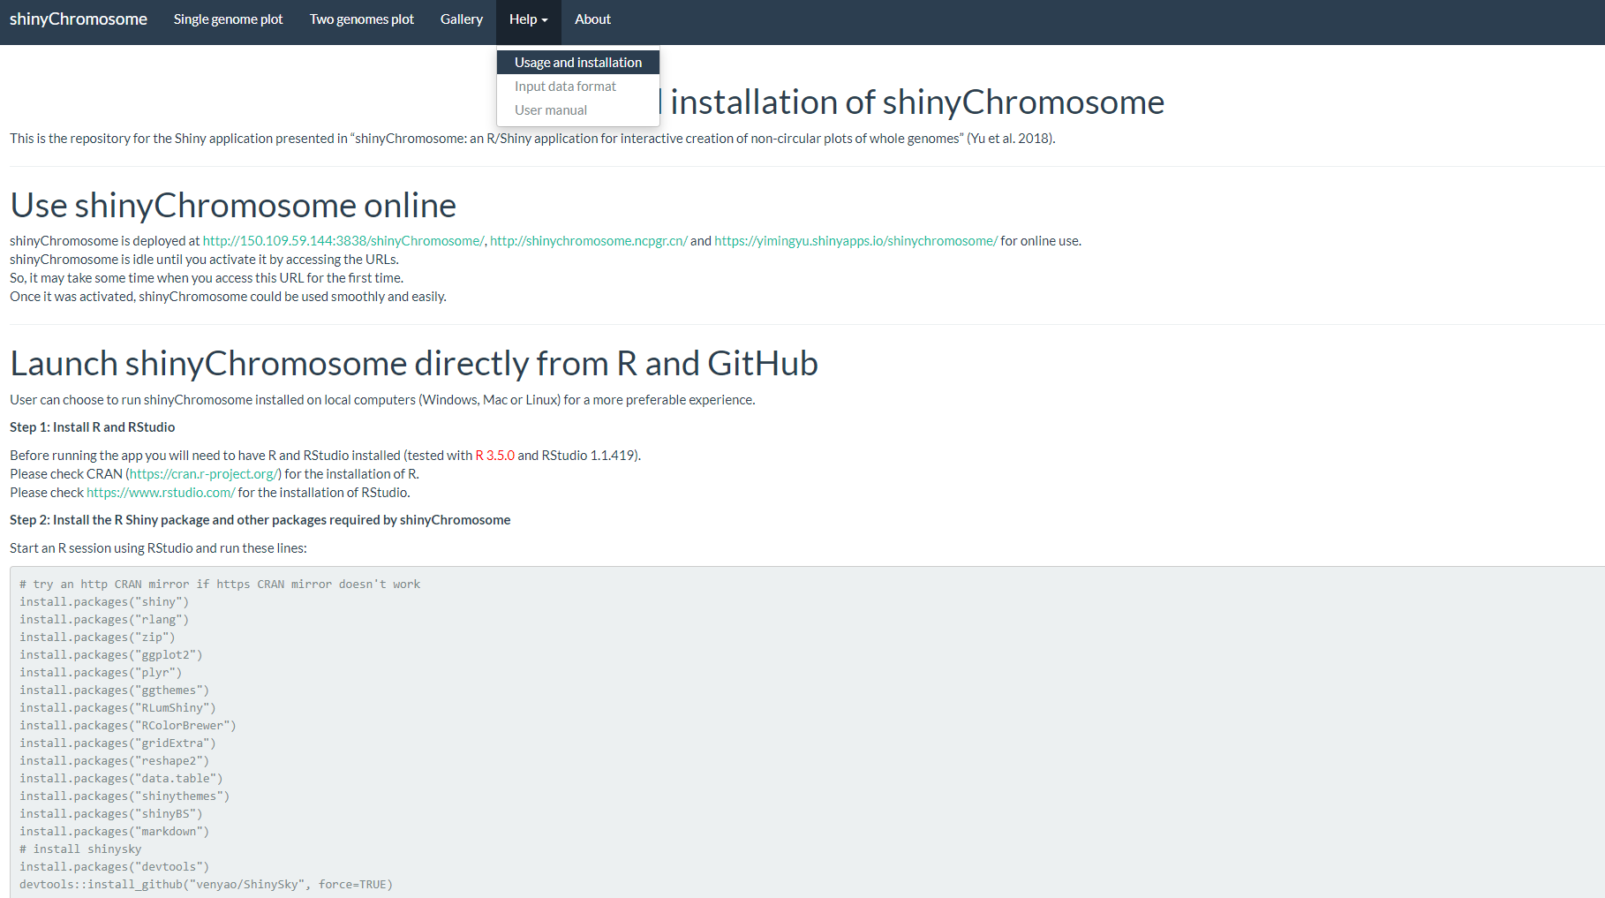Click 'Start an R session using RStudio' sentence
Viewport: 1605px width, 898px height.
coord(158,548)
